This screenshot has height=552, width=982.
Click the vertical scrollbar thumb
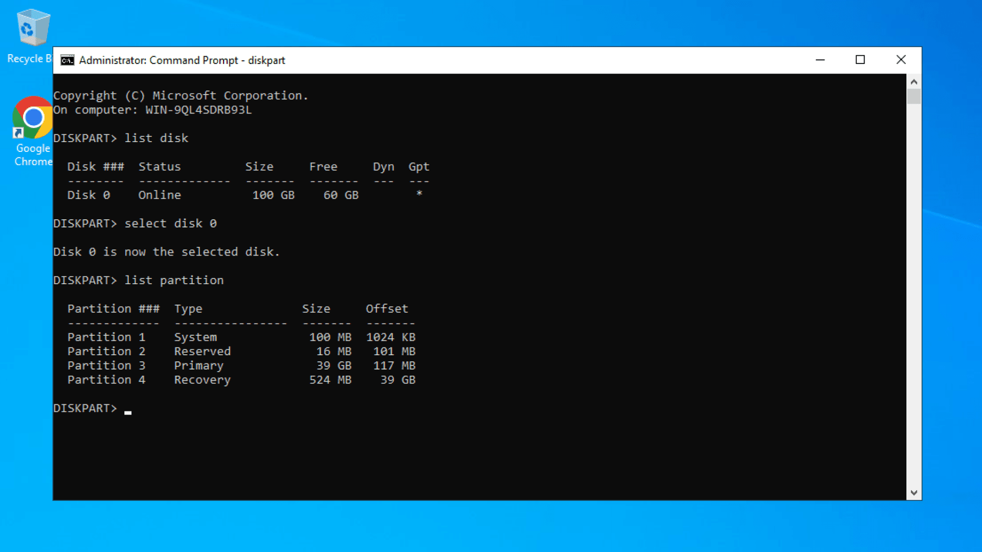914,97
